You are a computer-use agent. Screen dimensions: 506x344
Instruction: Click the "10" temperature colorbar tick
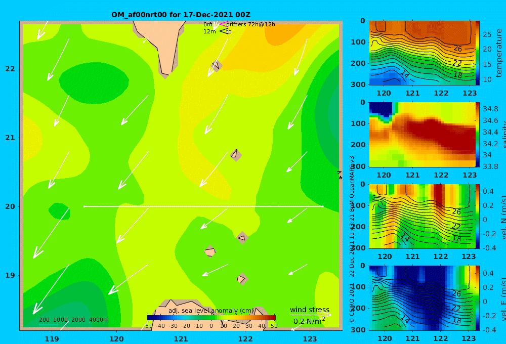[487, 79]
